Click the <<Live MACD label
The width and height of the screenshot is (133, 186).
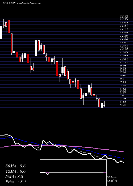click(112, 179)
